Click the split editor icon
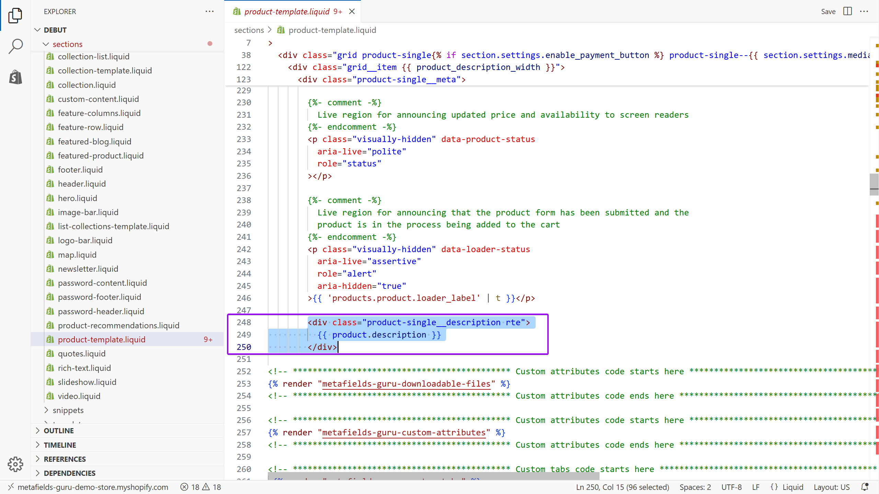 pyautogui.click(x=847, y=11)
